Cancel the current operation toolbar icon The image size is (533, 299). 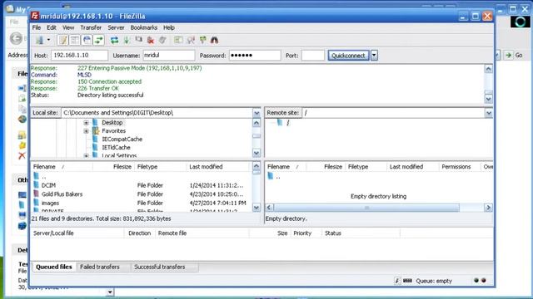pyautogui.click(x=139, y=40)
